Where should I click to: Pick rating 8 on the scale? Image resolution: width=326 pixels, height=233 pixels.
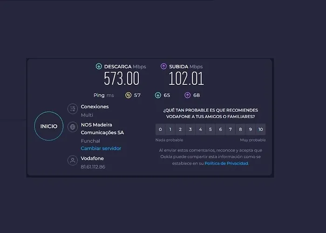240,130
